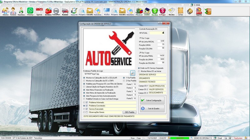Viewport: 250px width, 140px height.
Task: Uncheck the Problema Informado checkbox
Action: tap(87, 102)
